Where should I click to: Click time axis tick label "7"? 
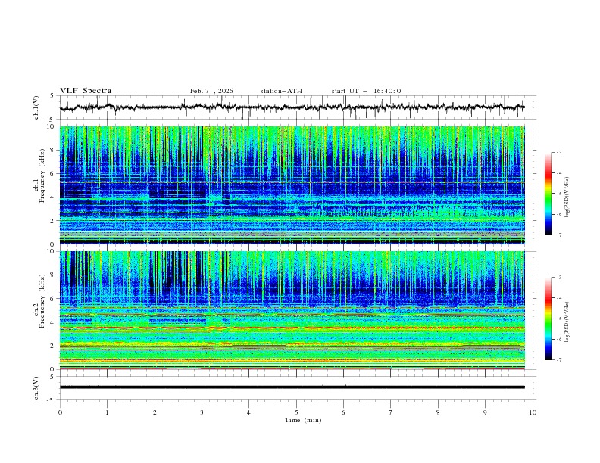[391, 412]
